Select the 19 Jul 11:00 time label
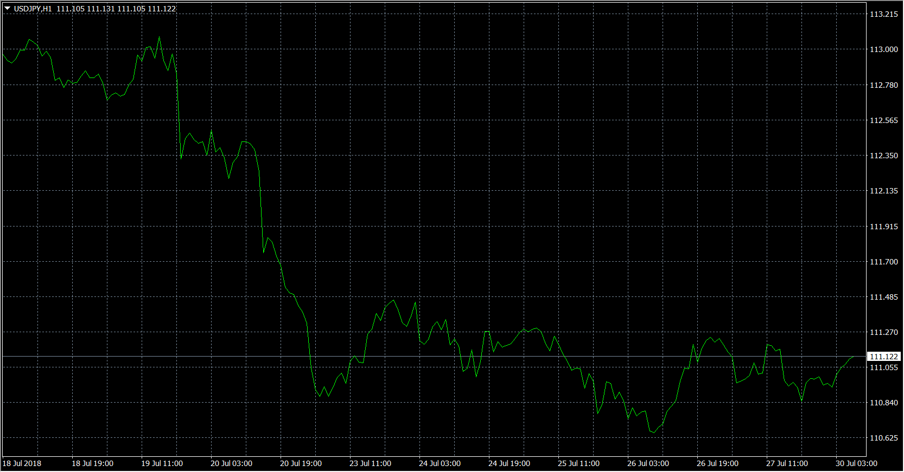This screenshot has height=472, width=904. [162, 463]
